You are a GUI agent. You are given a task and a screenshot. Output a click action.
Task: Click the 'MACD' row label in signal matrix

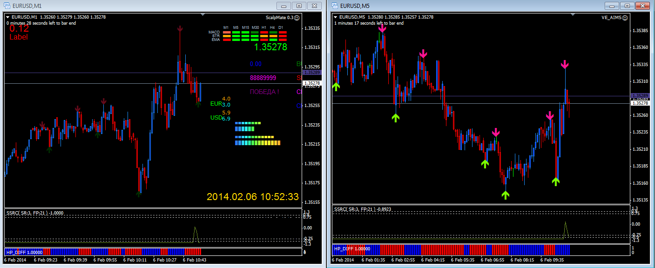click(x=214, y=32)
